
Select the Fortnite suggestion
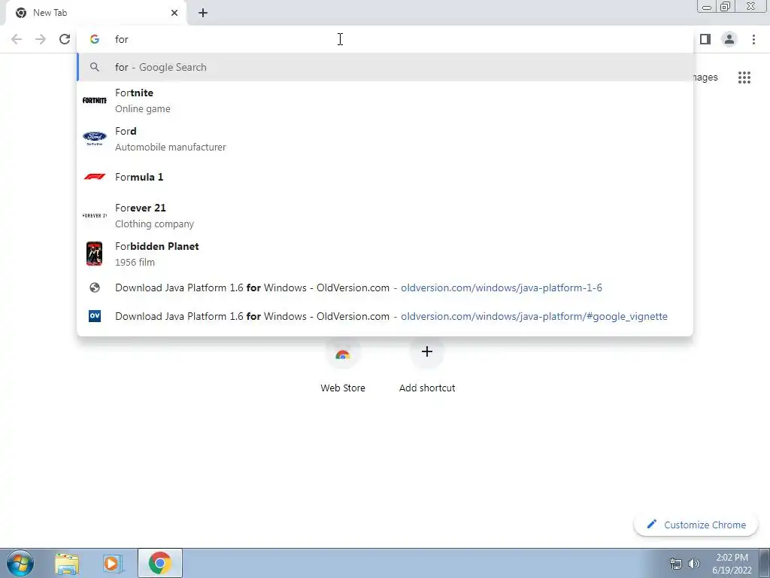click(x=386, y=100)
